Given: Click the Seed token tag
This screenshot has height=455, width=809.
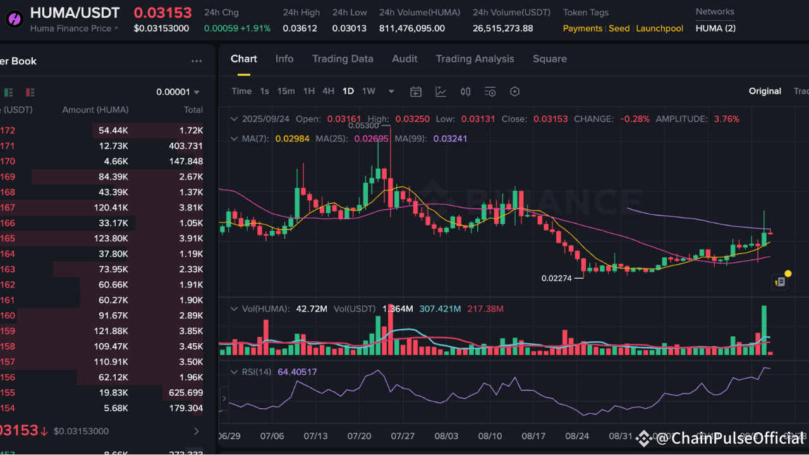Looking at the screenshot, I should [619, 28].
